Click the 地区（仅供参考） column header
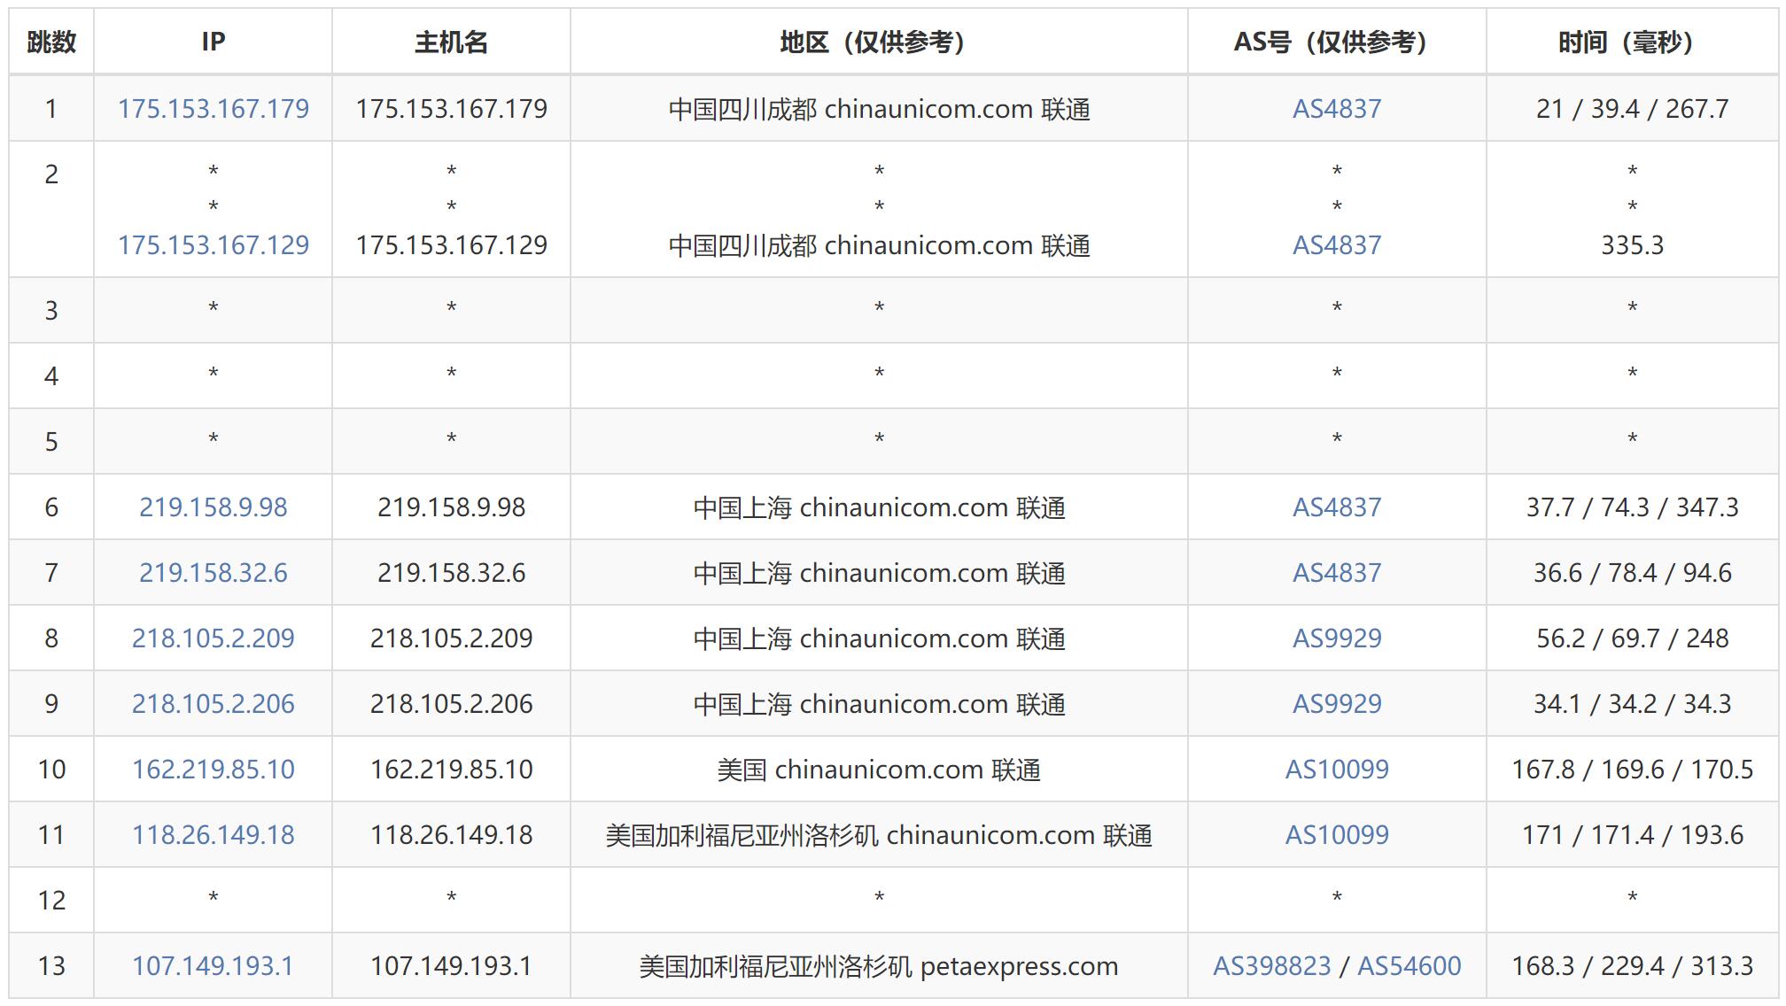Image resolution: width=1786 pixels, height=1006 pixels. (x=879, y=42)
